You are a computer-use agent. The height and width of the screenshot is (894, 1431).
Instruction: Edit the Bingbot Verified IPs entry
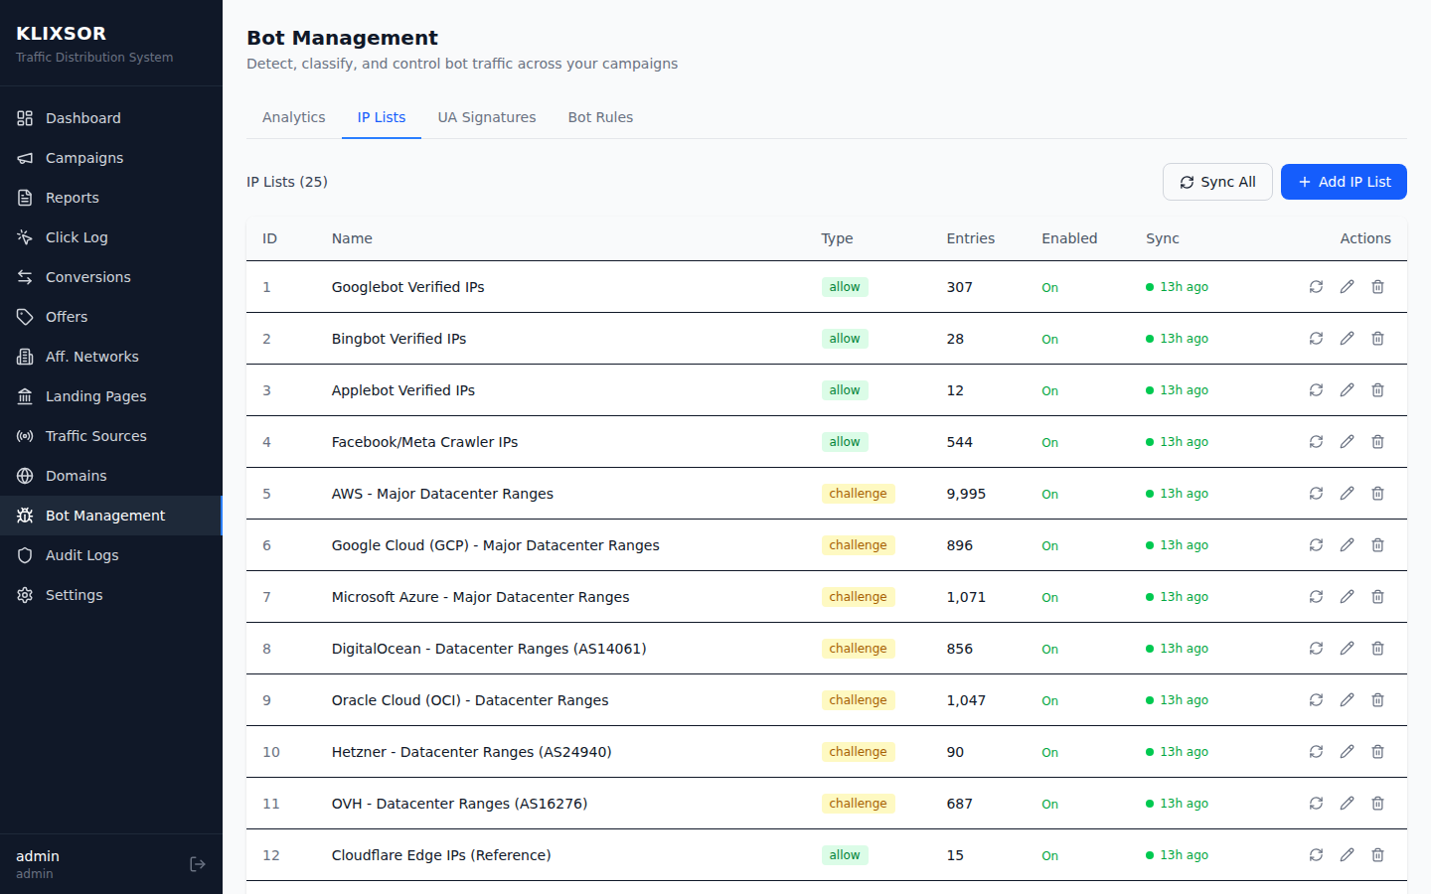[x=1347, y=338]
